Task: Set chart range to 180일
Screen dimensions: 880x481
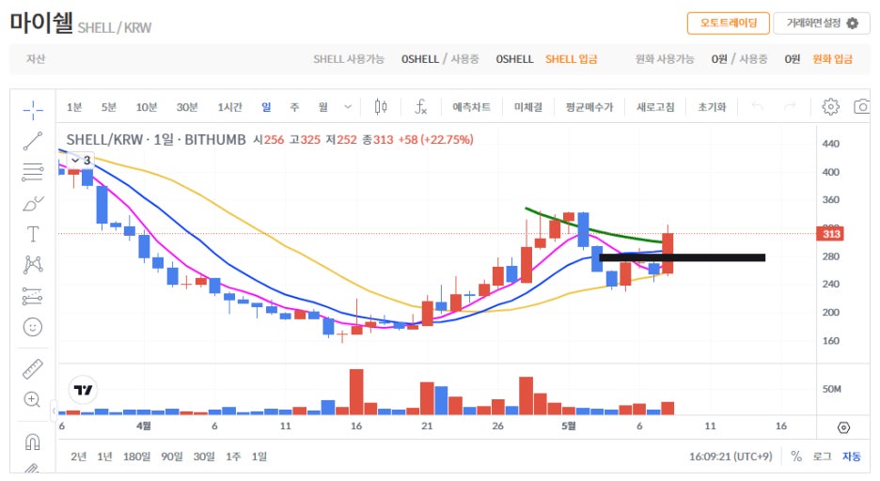Action: click(136, 457)
